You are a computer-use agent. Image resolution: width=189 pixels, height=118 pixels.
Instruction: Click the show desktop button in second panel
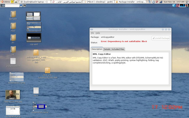tap(3, 5)
